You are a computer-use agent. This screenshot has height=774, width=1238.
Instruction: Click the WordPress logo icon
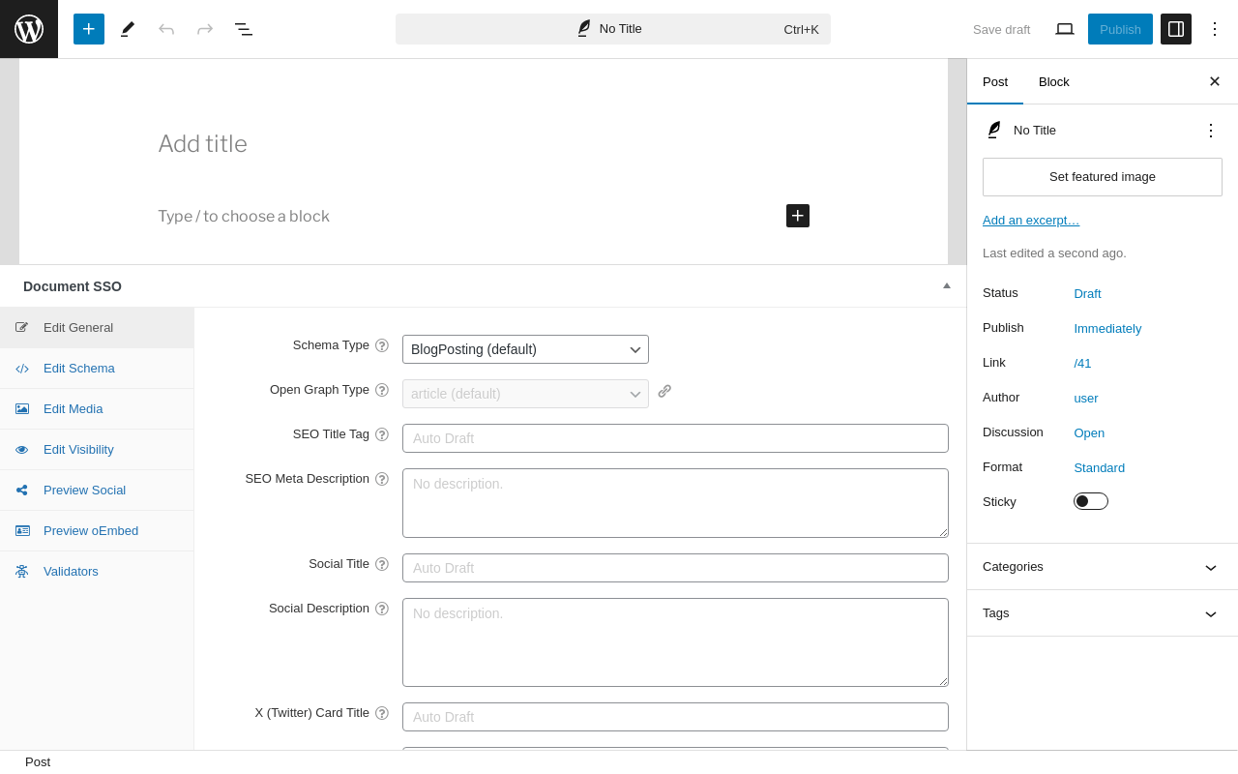(29, 29)
